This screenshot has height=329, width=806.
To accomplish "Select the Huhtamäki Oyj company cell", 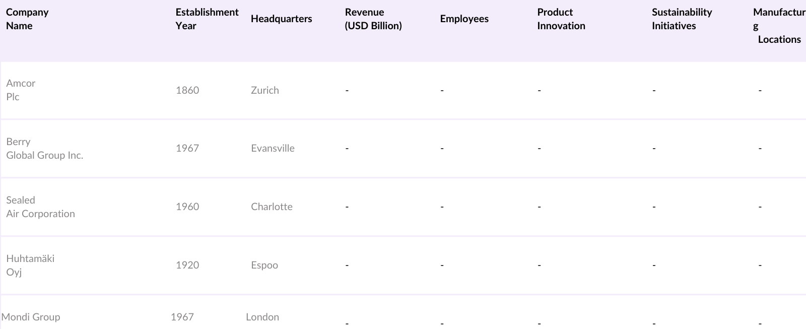I will click(30, 266).
